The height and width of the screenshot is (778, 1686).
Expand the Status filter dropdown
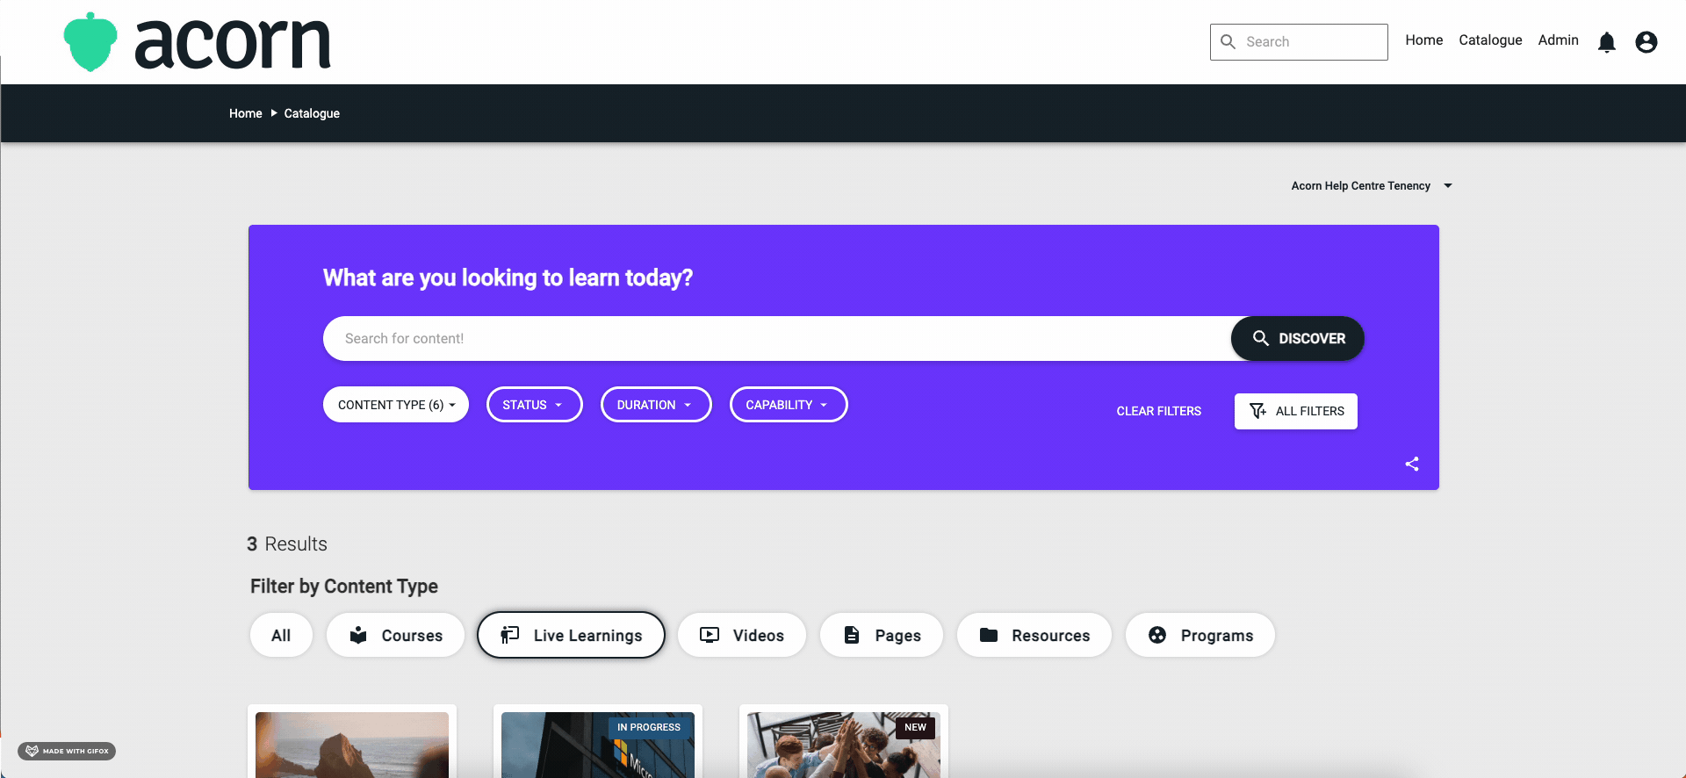(x=535, y=405)
